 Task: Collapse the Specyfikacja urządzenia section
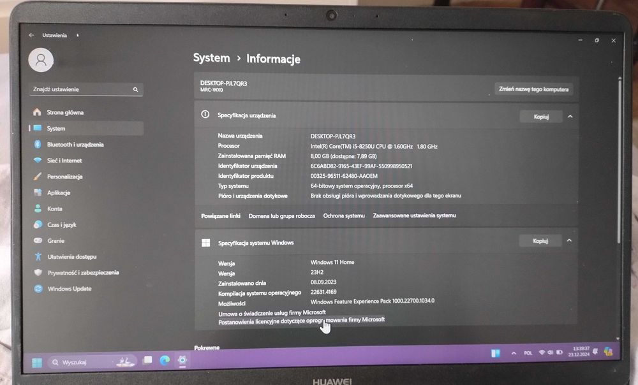(x=570, y=117)
